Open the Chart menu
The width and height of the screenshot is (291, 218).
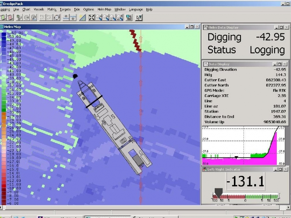(x=26, y=9)
